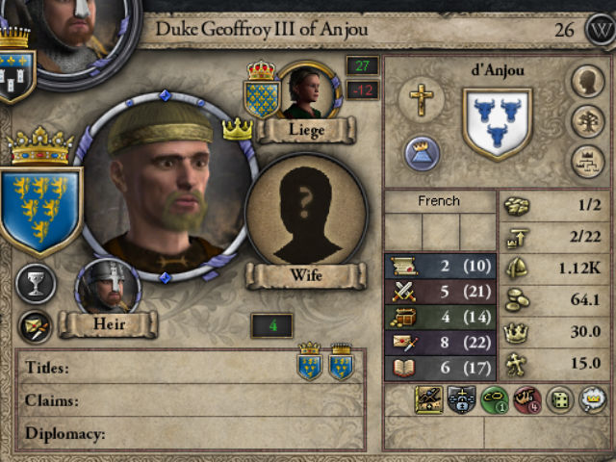Select the crown thought bubble icon
Screen dimensions: 616x462
(x=592, y=400)
